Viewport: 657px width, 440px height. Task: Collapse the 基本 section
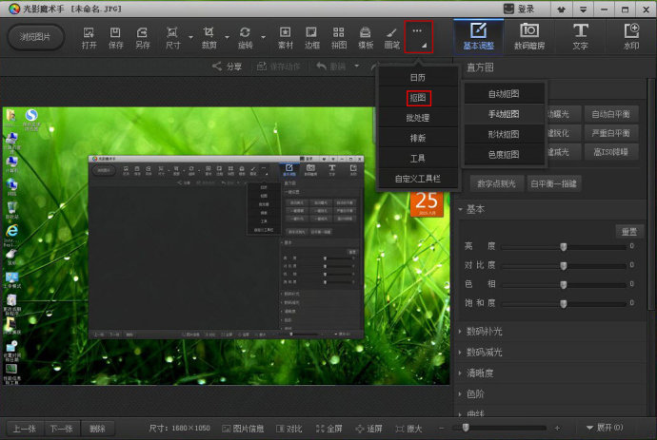[x=476, y=209]
